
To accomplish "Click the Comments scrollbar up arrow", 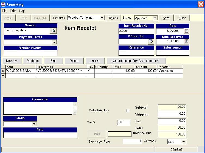I will click(x=74, y=104).
